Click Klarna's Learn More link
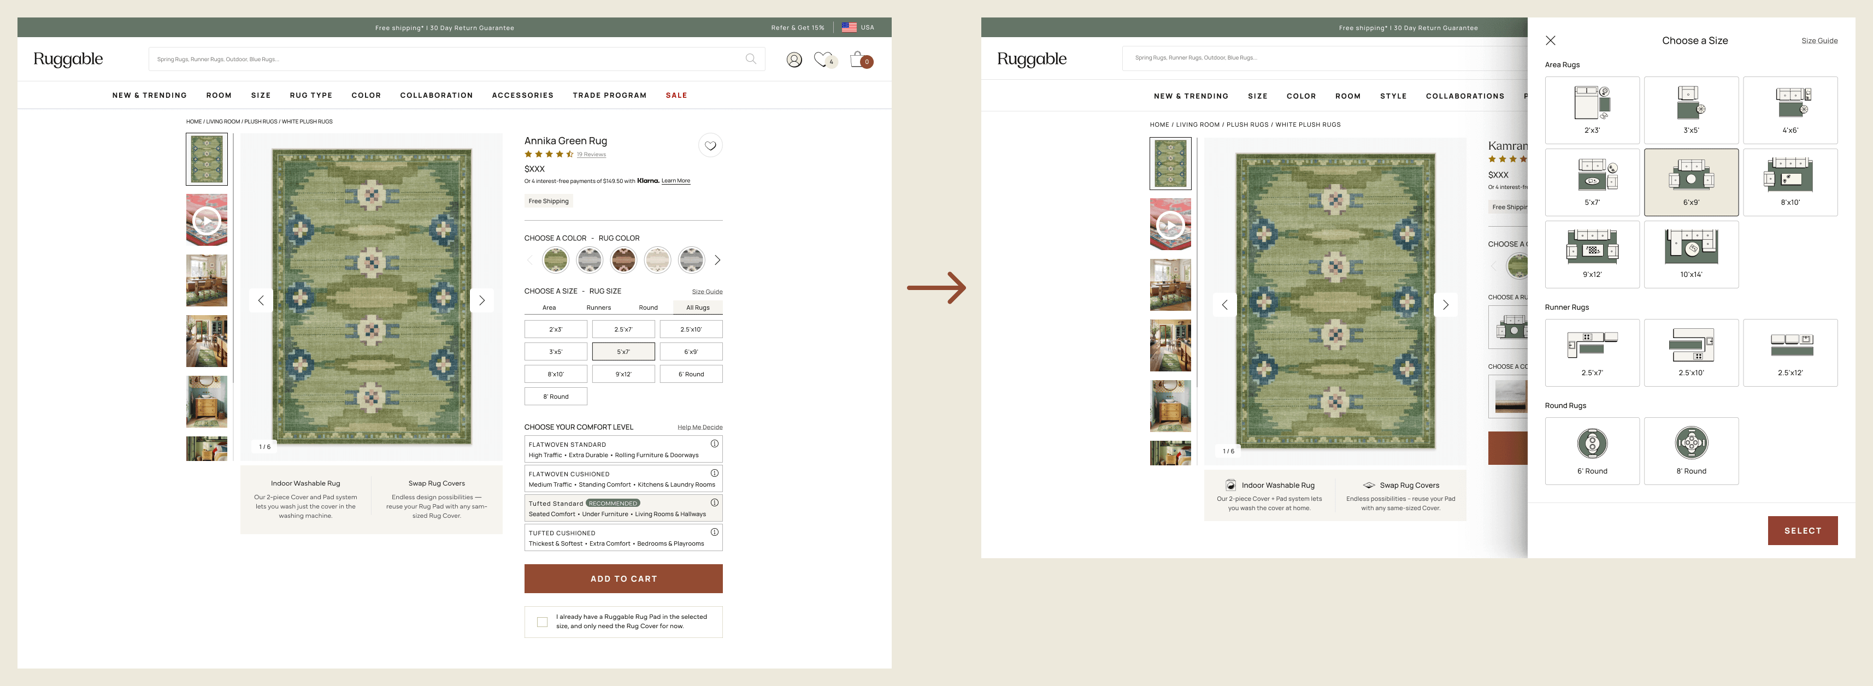1873x686 pixels. click(675, 181)
